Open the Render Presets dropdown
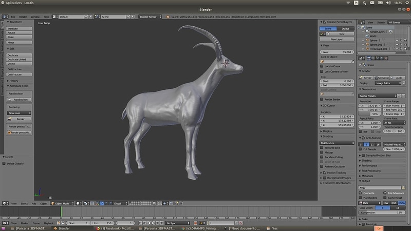This screenshot has width=411, height=231. [378, 96]
